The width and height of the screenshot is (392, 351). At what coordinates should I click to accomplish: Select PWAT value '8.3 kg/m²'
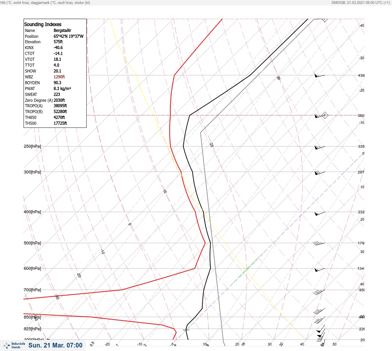(x=62, y=89)
